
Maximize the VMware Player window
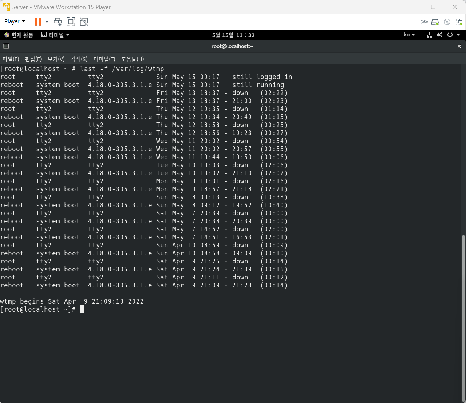[433, 7]
